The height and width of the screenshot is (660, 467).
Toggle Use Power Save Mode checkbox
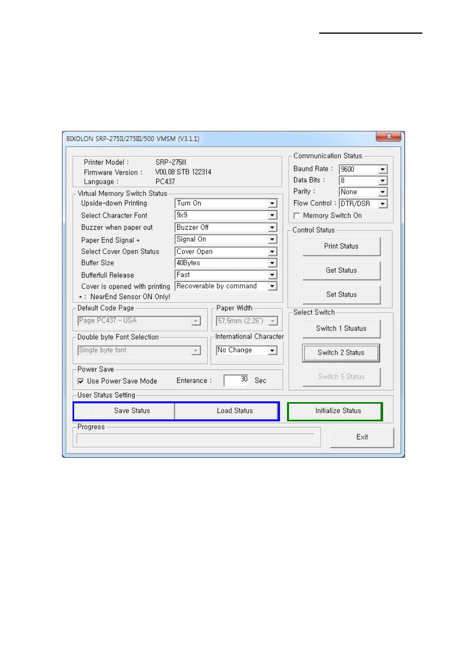(81, 381)
